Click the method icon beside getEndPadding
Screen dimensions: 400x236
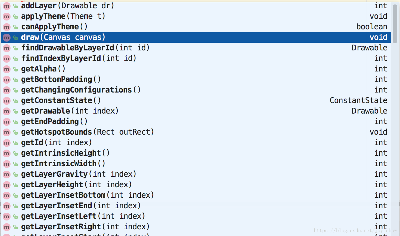tap(7, 122)
